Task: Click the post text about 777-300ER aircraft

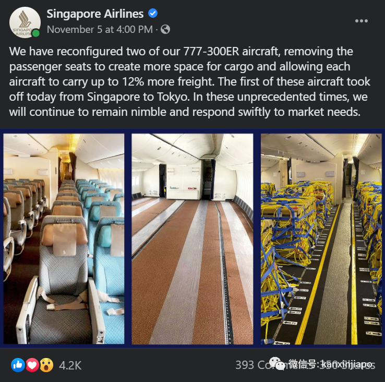Action: [189, 81]
